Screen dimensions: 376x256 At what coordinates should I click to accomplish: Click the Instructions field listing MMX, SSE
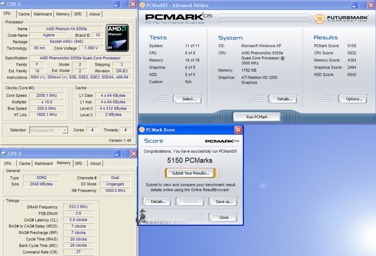click(80, 77)
